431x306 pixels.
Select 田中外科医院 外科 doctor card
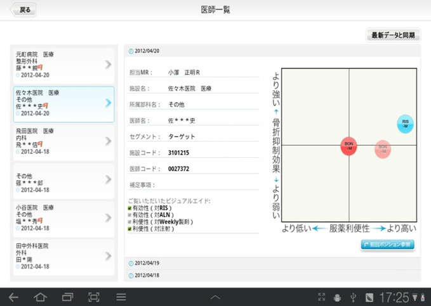coord(63,257)
